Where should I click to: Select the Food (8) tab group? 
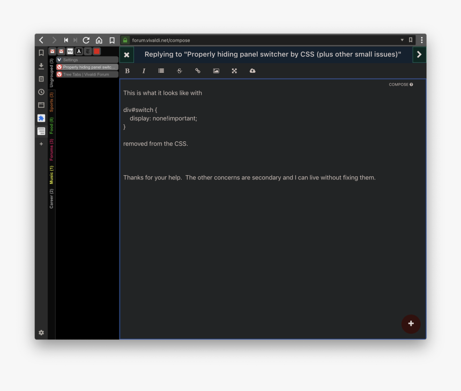[51, 126]
